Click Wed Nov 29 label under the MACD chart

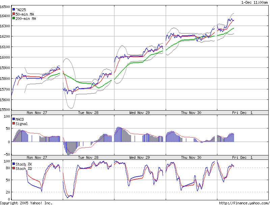[x=139, y=157]
